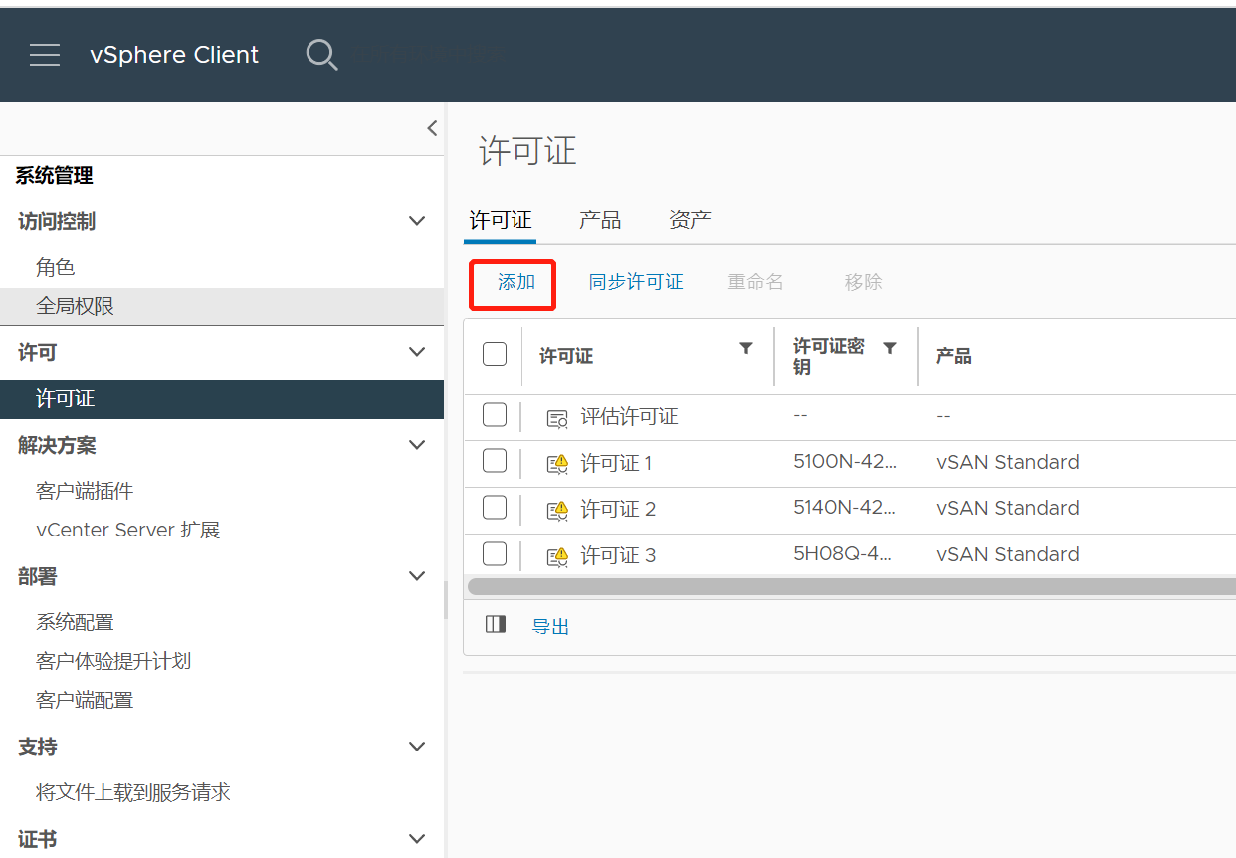Open 客户体验提升计划 in the sidebar
The width and height of the screenshot is (1236, 858).
pos(113,661)
